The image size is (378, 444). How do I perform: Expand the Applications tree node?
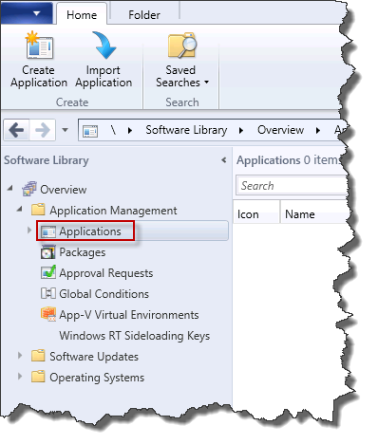pos(29,231)
